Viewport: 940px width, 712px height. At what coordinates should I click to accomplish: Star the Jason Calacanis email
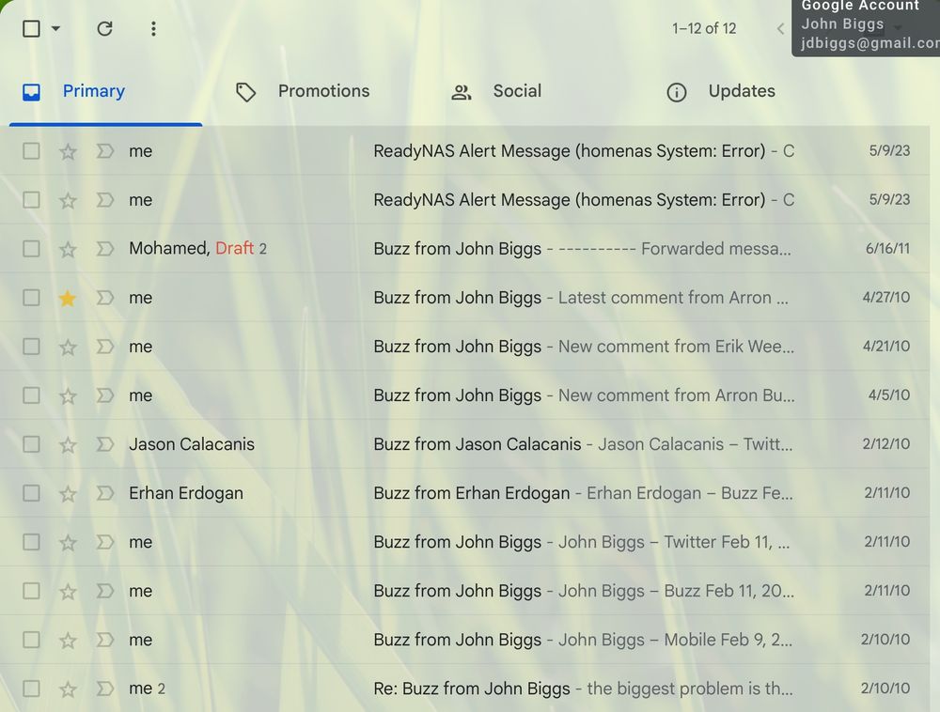(x=68, y=445)
